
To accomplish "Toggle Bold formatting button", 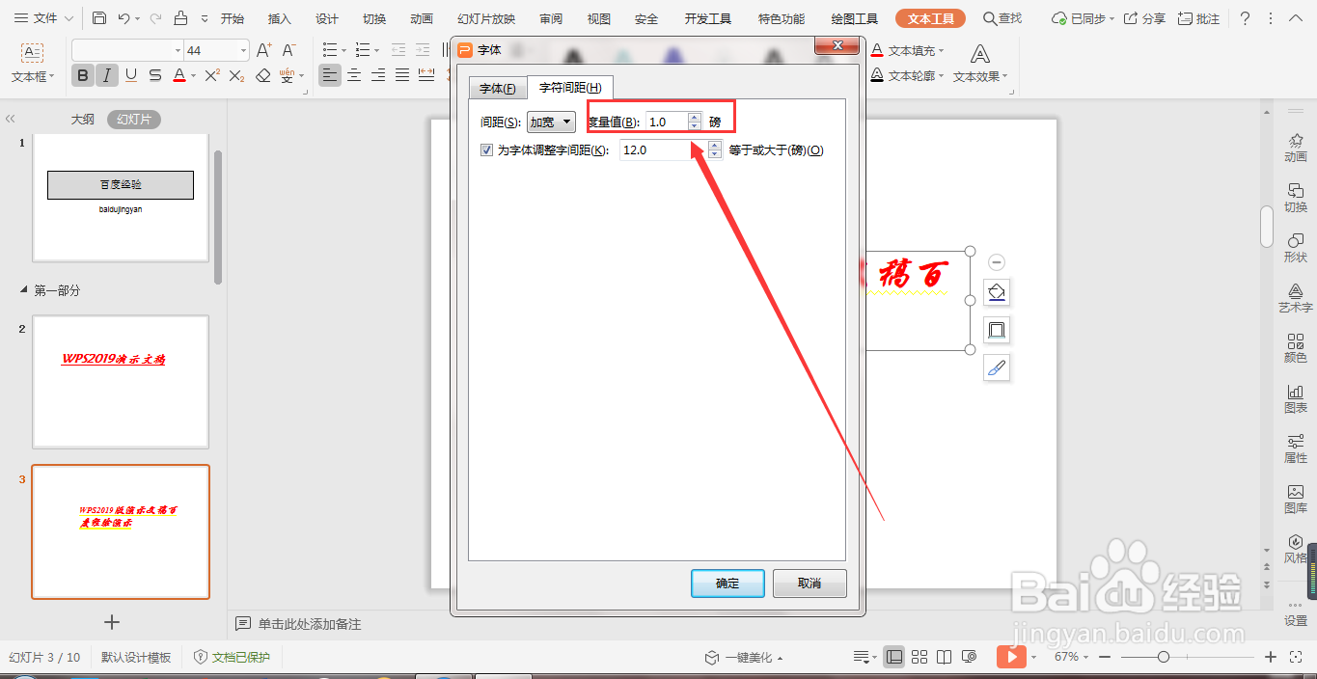I will coord(83,75).
